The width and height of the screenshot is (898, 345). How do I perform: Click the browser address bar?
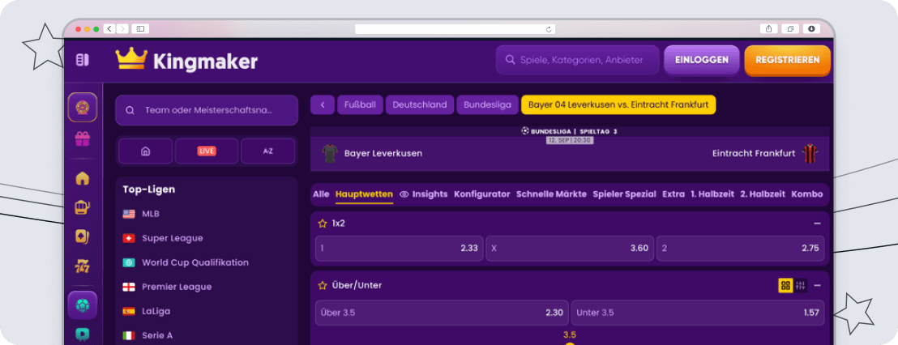[455, 29]
